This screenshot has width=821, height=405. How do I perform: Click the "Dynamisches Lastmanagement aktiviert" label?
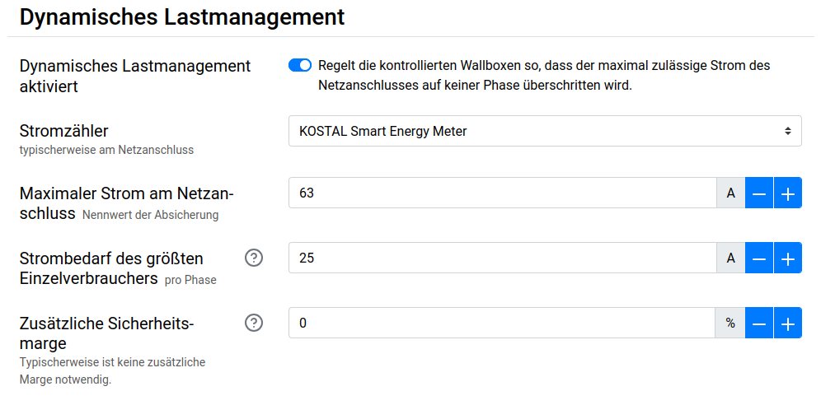pyautogui.click(x=134, y=76)
